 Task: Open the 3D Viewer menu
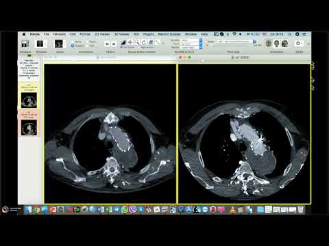pyautogui.click(x=122, y=34)
